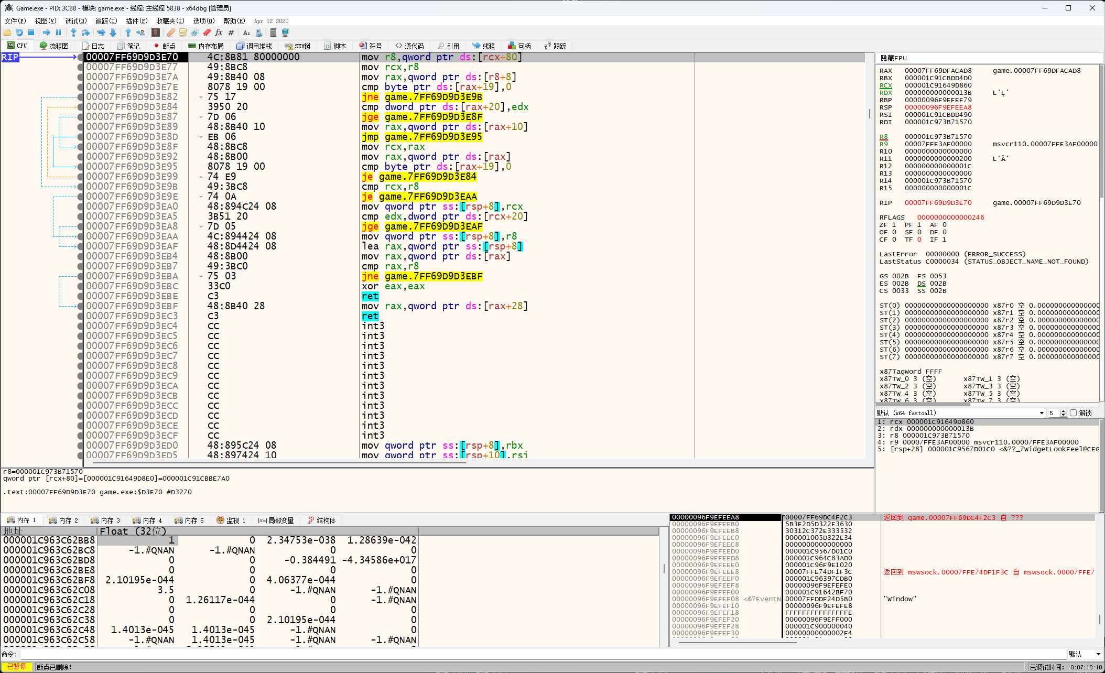Switch to the 断点 (Breakpoints) tab

164,46
